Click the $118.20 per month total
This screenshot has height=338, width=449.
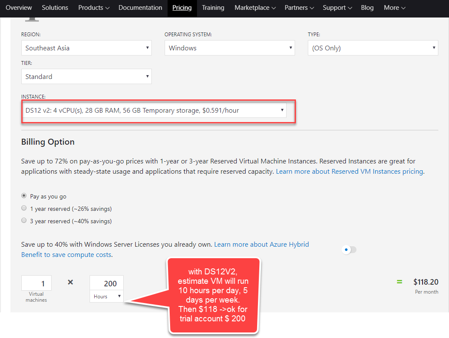pyautogui.click(x=426, y=282)
